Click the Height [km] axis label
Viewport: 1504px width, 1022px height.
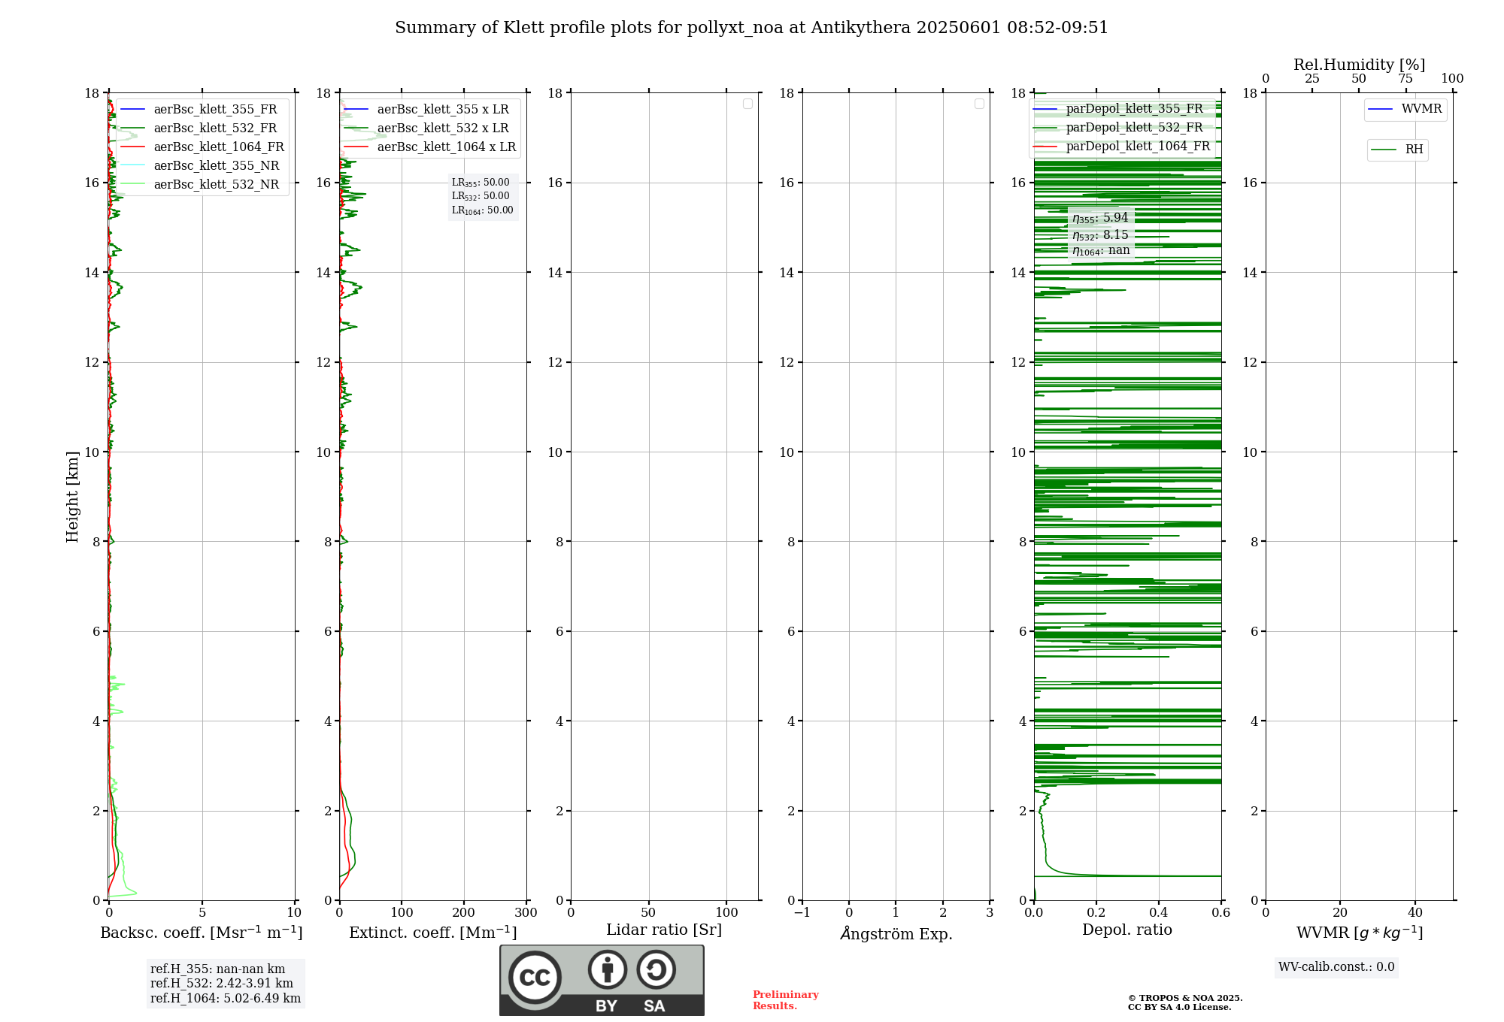72,497
